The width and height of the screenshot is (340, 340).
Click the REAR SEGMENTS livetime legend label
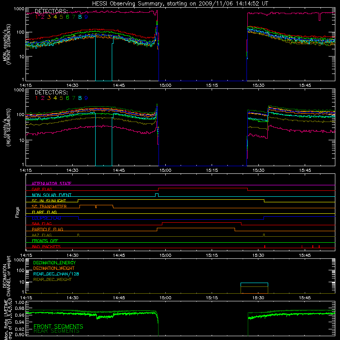click(x=57, y=331)
